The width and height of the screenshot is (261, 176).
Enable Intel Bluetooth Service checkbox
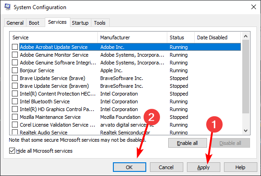click(x=15, y=101)
